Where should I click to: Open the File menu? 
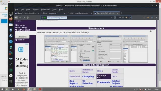coord(16,10)
